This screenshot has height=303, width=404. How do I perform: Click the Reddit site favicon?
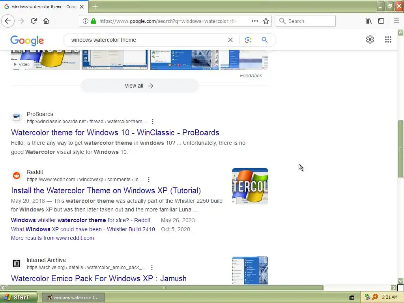pos(17,176)
